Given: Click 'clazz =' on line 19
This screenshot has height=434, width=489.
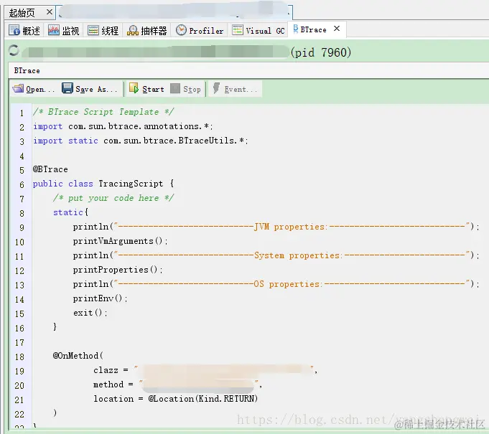Looking at the screenshot, I should point(111,370).
